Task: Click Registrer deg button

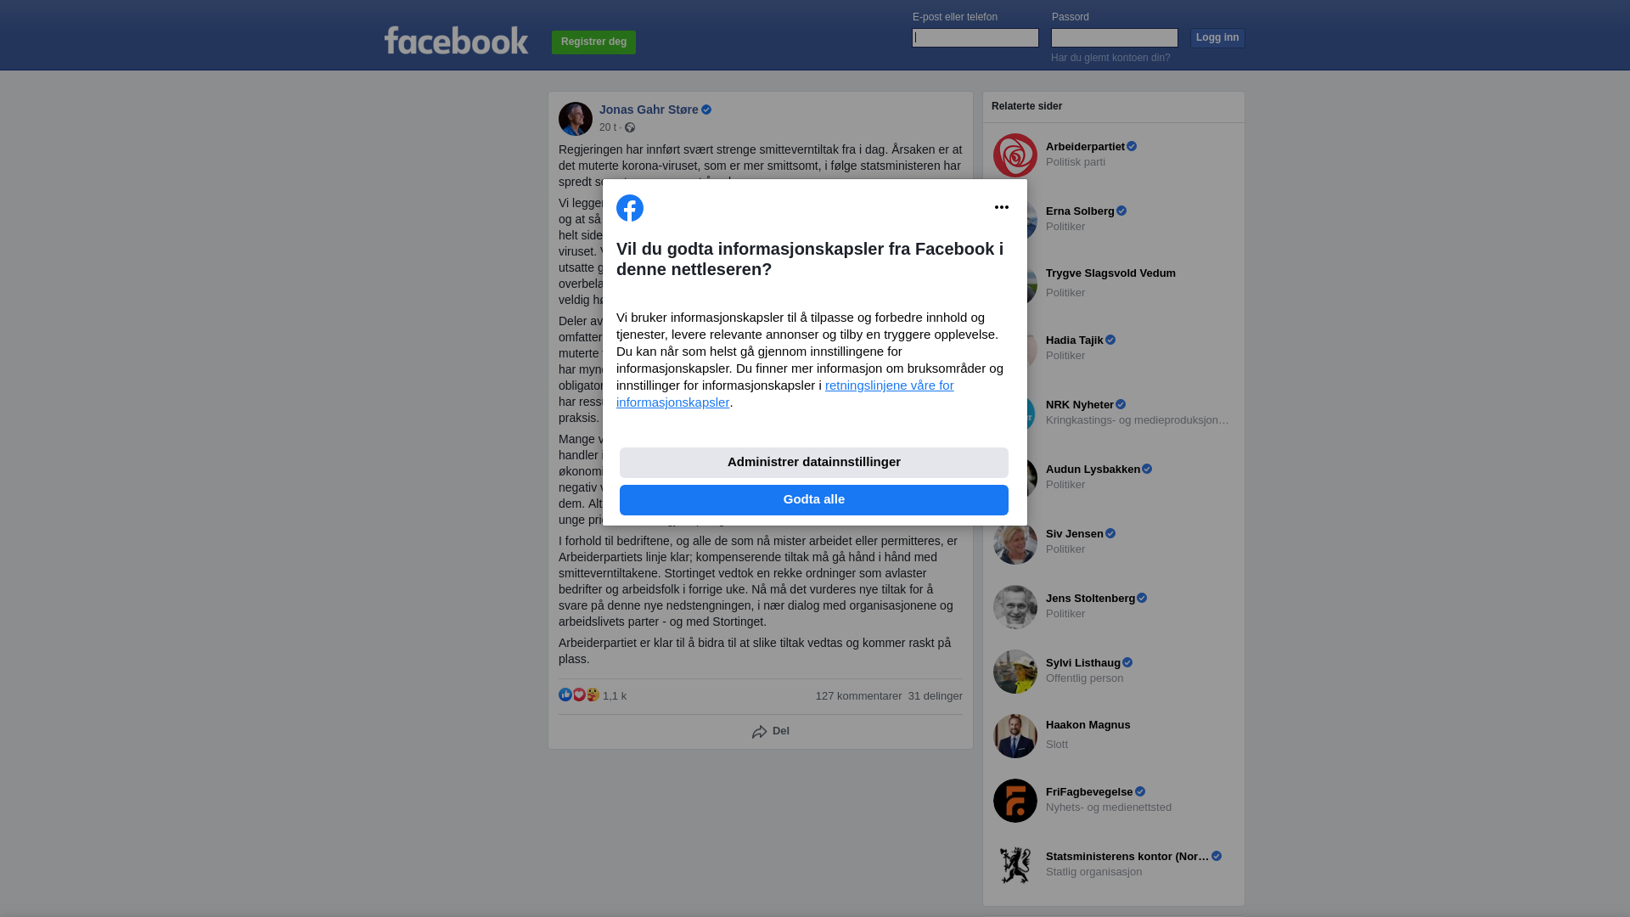Action: 594,42
